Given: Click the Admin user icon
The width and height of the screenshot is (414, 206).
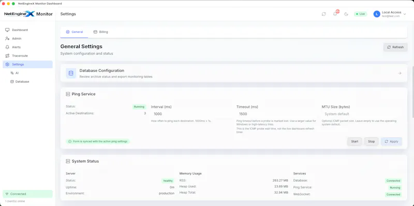Looking at the screenshot, I should [x=7, y=38].
